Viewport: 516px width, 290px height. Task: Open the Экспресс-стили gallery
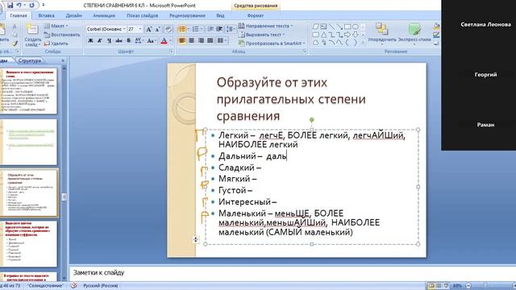414,34
